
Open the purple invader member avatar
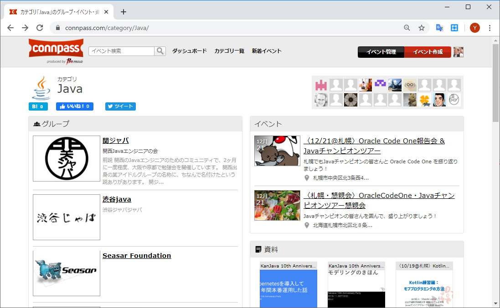(x=380, y=85)
